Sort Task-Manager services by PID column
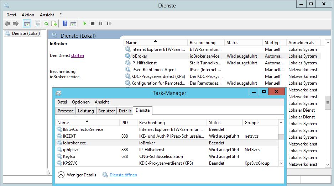The image size is (334, 186). [124, 123]
